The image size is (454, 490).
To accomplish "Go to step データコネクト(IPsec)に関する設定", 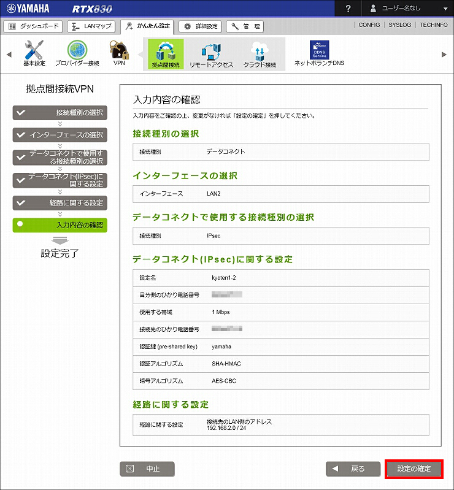I will click(60, 180).
